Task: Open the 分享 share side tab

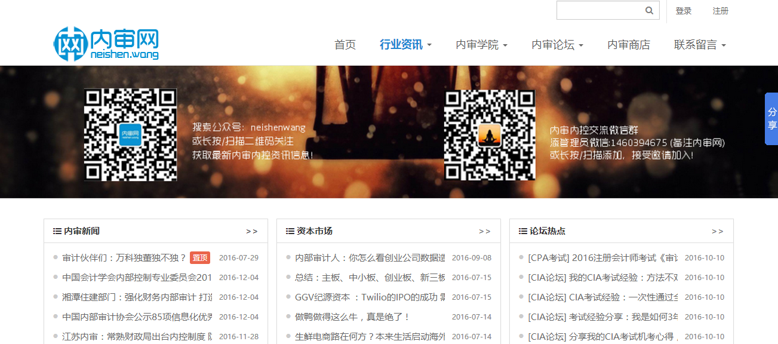Action: pyautogui.click(x=771, y=119)
